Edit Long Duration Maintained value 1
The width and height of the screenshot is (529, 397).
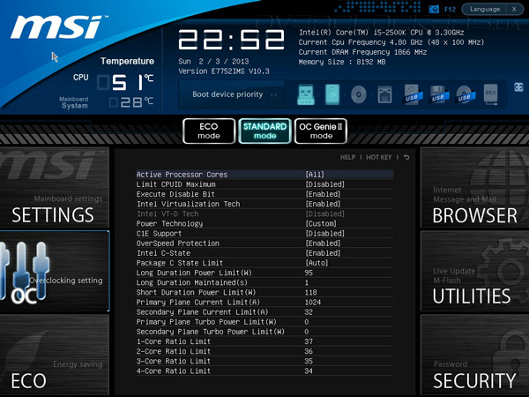pos(307,282)
